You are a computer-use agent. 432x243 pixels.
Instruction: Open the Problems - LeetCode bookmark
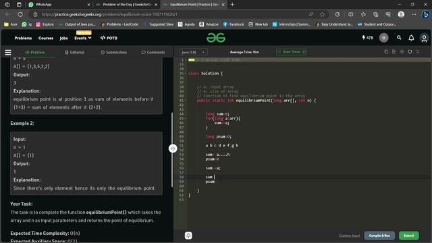119,24
